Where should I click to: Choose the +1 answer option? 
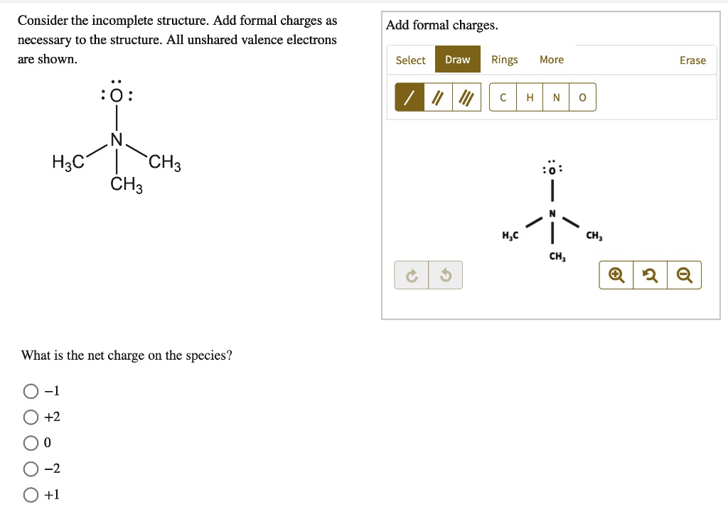[x=31, y=494]
